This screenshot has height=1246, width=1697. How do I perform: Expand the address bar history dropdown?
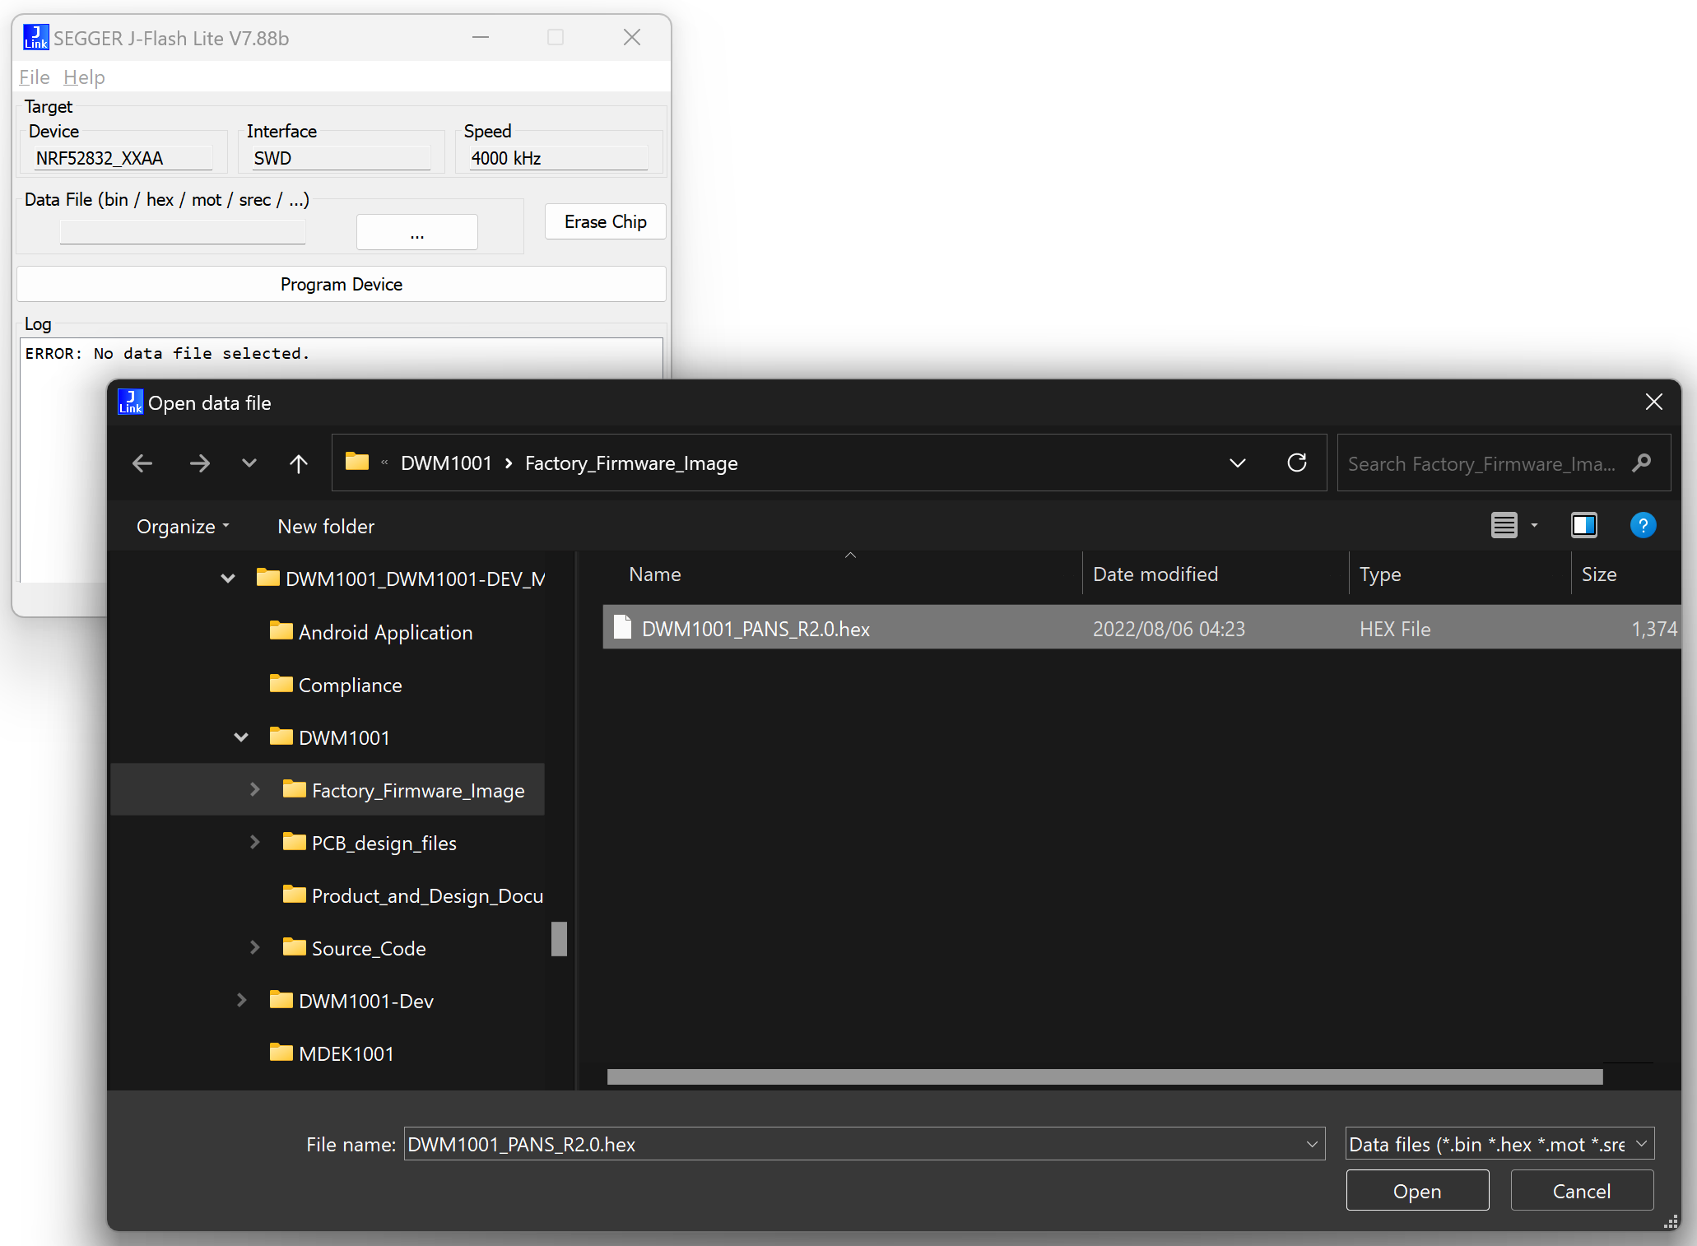pyautogui.click(x=1237, y=463)
